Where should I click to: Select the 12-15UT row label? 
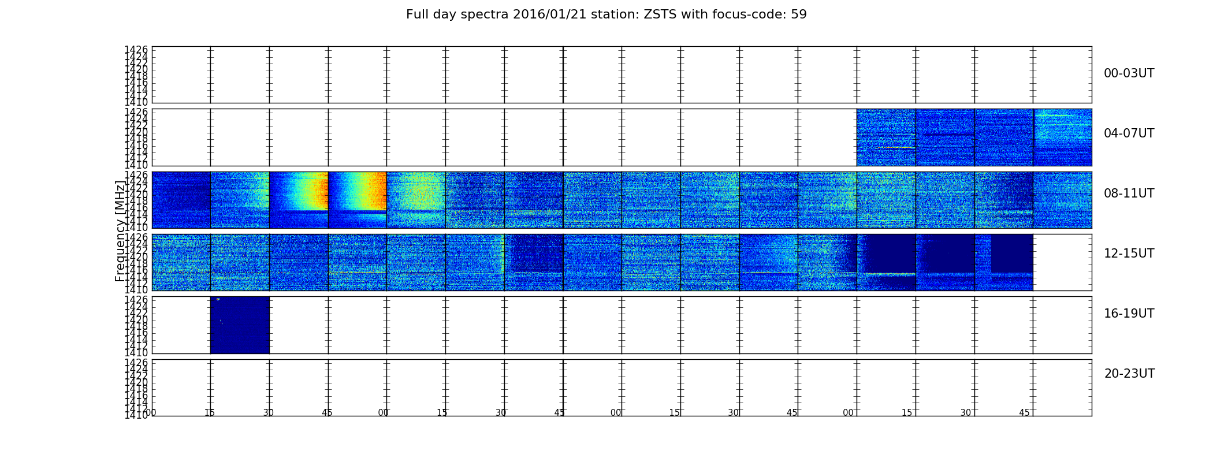tap(1129, 254)
